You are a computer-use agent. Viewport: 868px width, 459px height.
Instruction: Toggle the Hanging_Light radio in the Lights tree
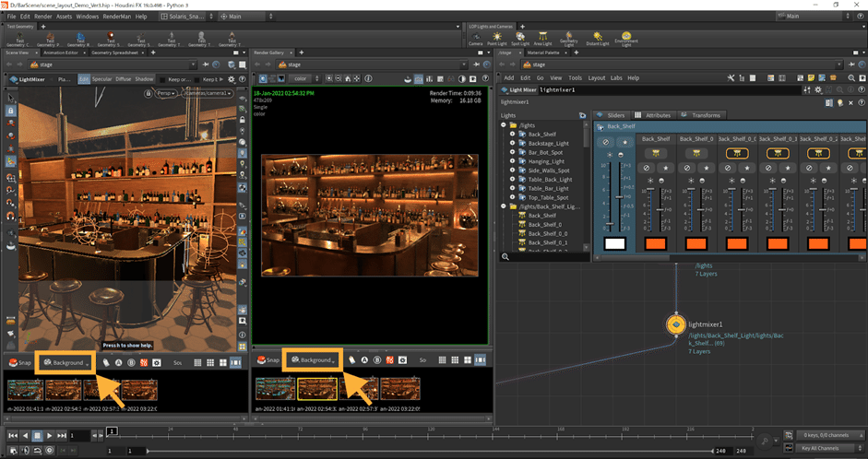512,161
